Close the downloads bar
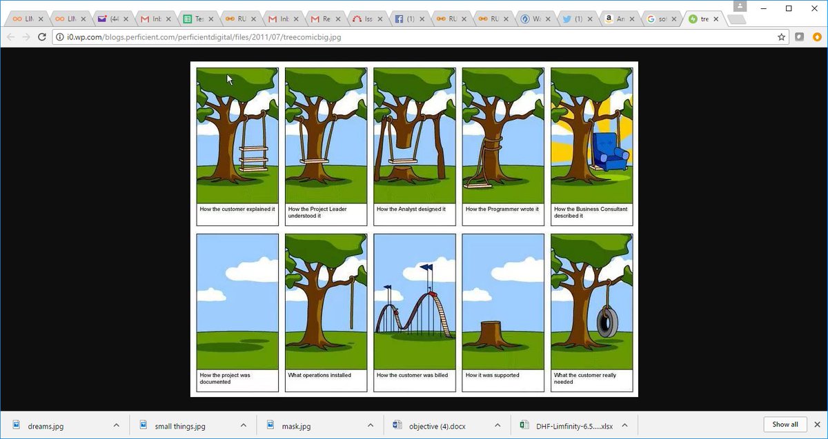 [818, 425]
